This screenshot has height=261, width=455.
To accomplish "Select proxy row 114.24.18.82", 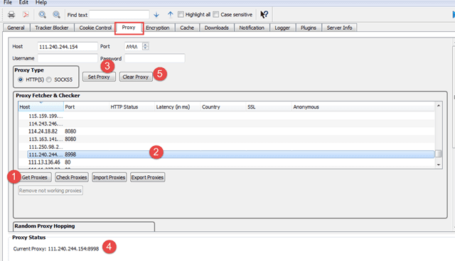I will (226, 131).
